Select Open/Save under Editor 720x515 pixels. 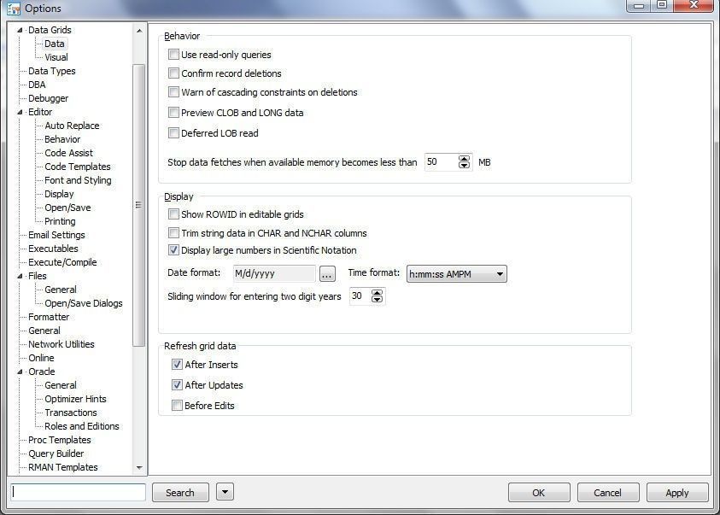(67, 208)
